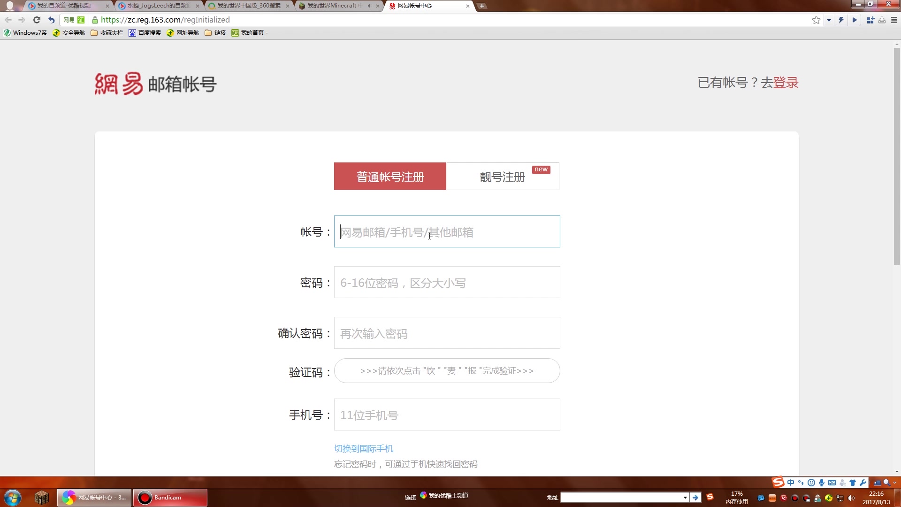Click the blue play triangle icon in address bar
This screenshot has height=507, width=901.
[855, 20]
